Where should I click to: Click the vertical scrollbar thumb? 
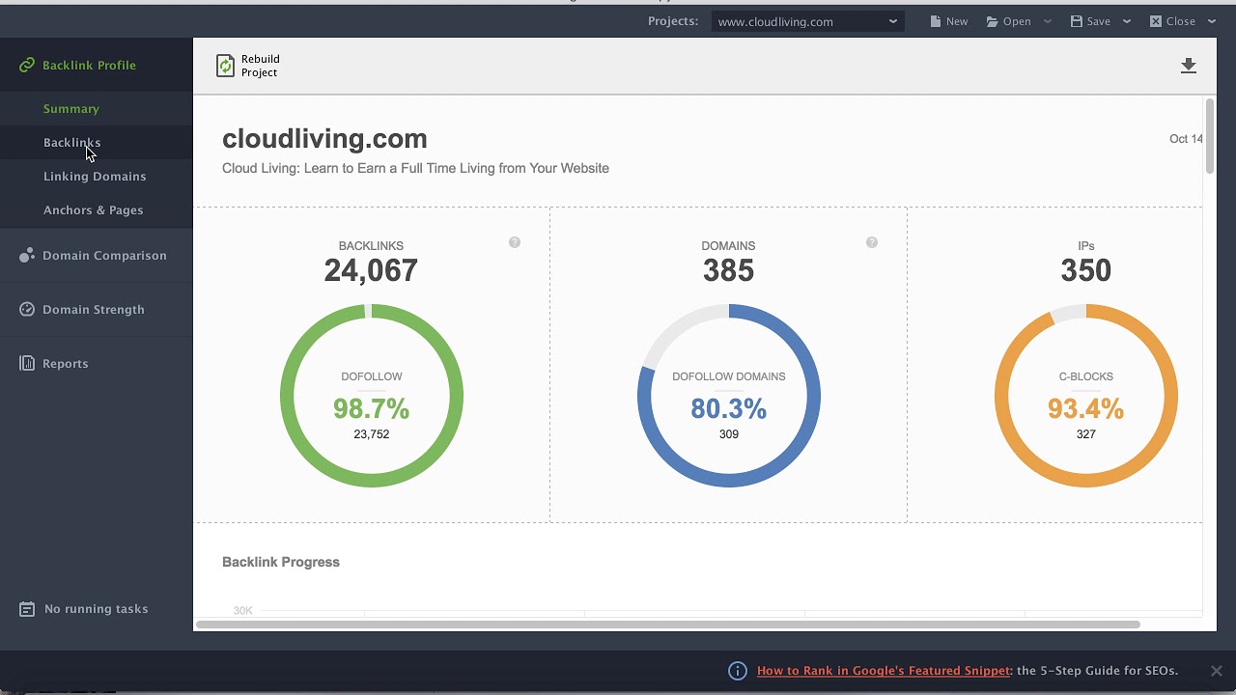tap(1210, 136)
